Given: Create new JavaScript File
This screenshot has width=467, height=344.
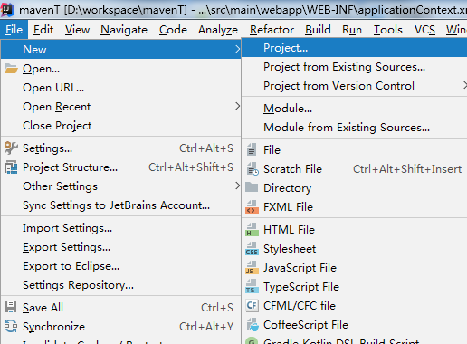Looking at the screenshot, I should tap(355, 268).
